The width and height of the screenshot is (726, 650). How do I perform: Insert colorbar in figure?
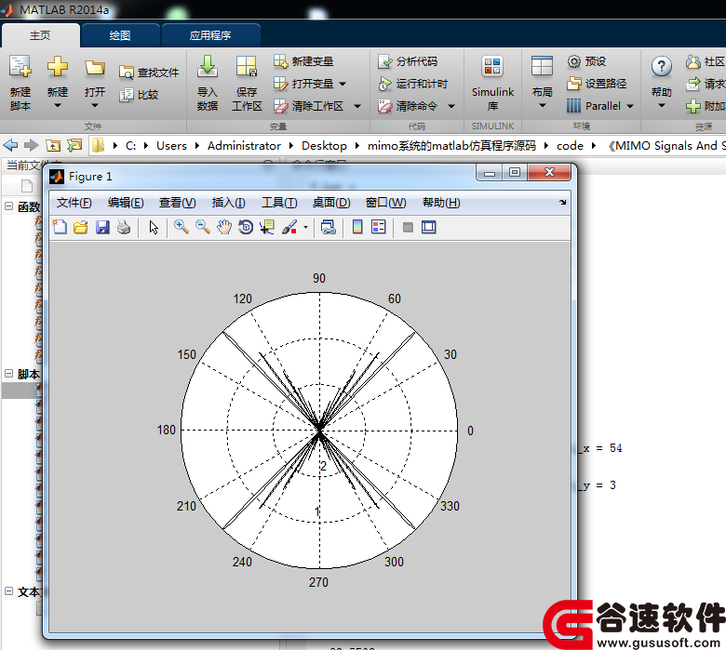click(x=357, y=227)
